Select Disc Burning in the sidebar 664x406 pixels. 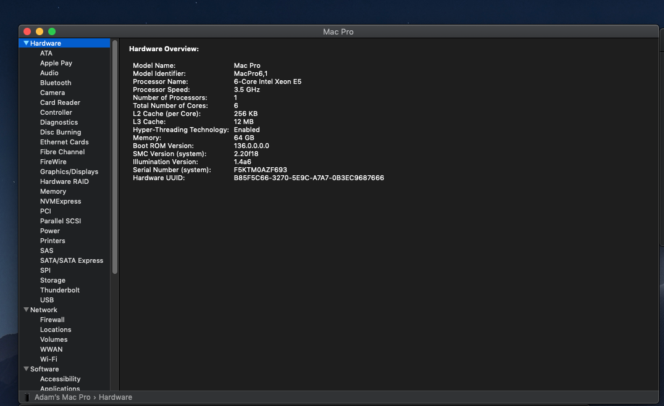click(61, 132)
